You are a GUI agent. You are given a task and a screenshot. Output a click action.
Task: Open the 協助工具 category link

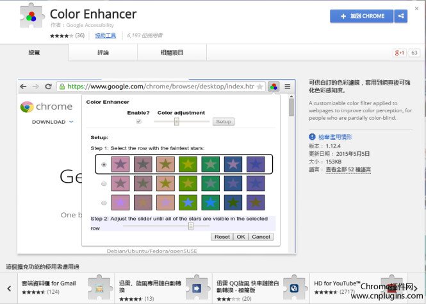(x=106, y=35)
